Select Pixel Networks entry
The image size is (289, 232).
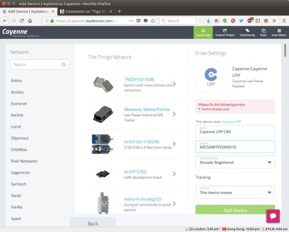point(24,161)
